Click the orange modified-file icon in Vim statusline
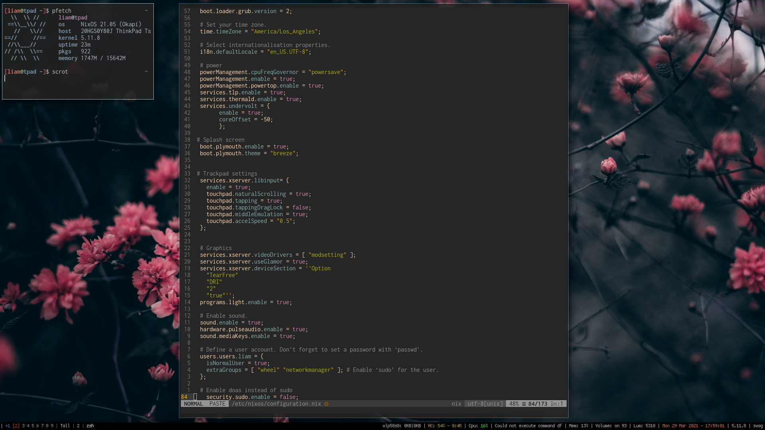The height and width of the screenshot is (430, 765). click(x=326, y=404)
